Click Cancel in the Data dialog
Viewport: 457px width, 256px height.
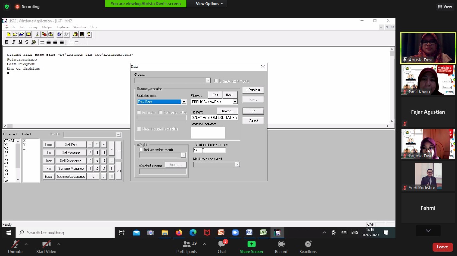coord(253,121)
